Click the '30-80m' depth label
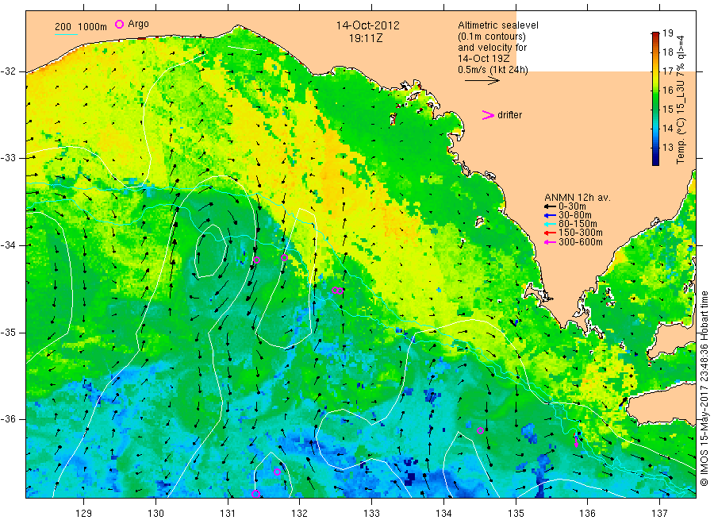Screen dimensions: 714x524 coord(574,215)
